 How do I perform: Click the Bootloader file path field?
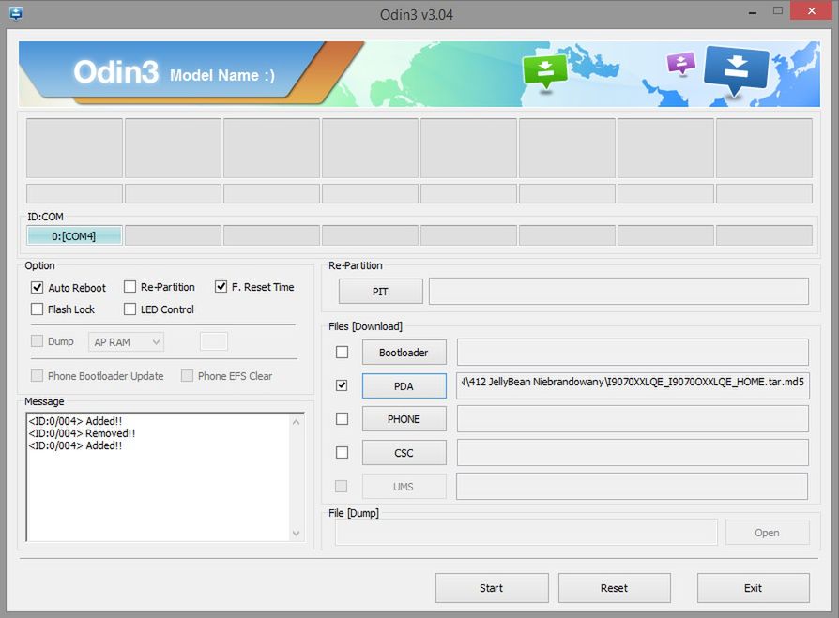633,353
